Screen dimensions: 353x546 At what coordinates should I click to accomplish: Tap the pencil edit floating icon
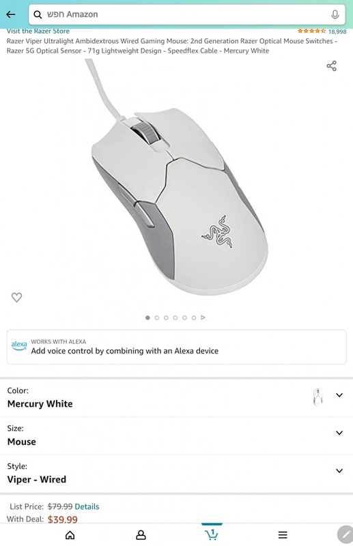[x=345, y=534]
